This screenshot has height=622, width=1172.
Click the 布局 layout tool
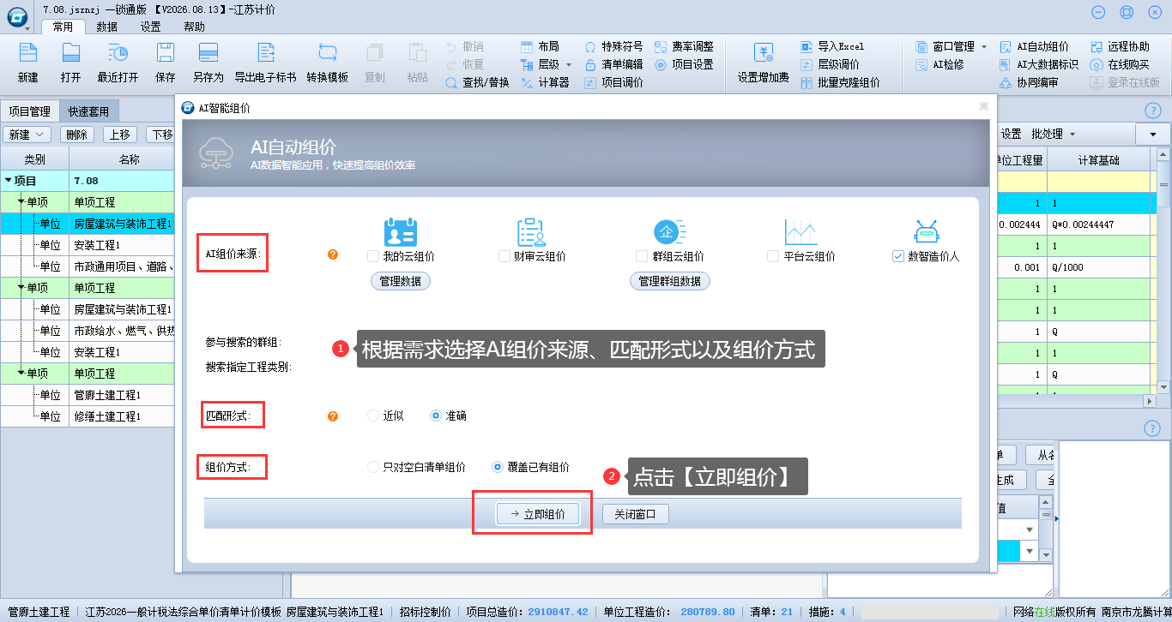click(540, 46)
